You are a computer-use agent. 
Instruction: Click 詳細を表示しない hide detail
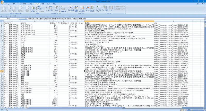tap(119, 9)
